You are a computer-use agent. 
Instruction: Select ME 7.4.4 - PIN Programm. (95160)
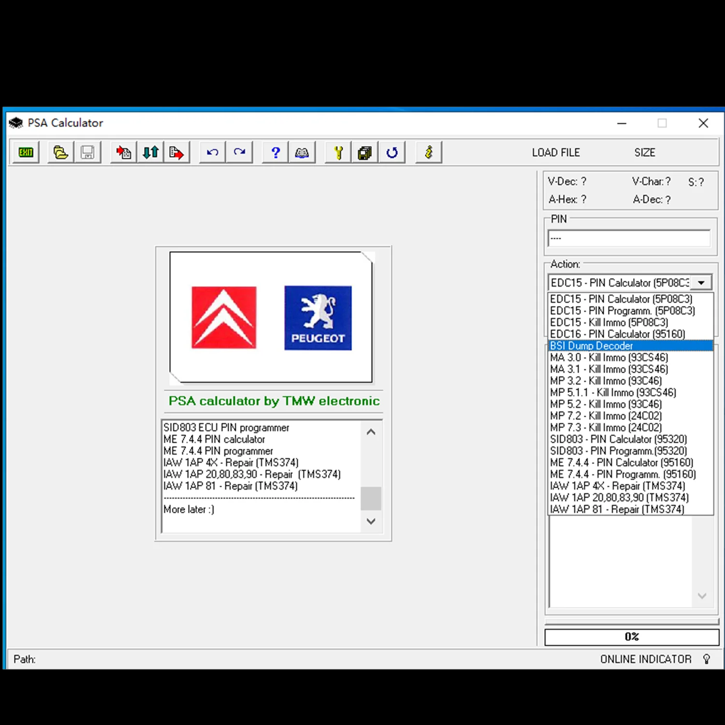631,474
